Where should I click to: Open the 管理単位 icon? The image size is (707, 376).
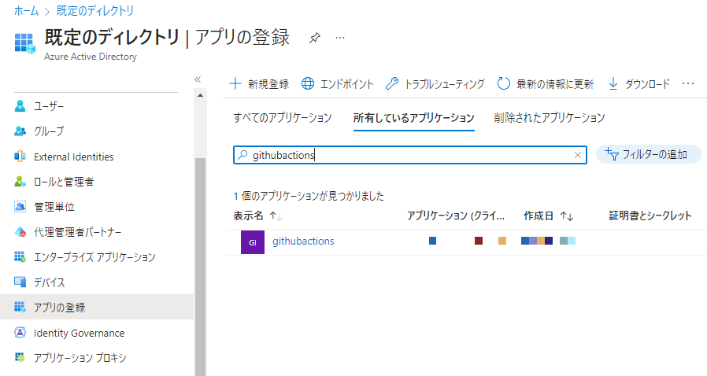pyautogui.click(x=20, y=207)
